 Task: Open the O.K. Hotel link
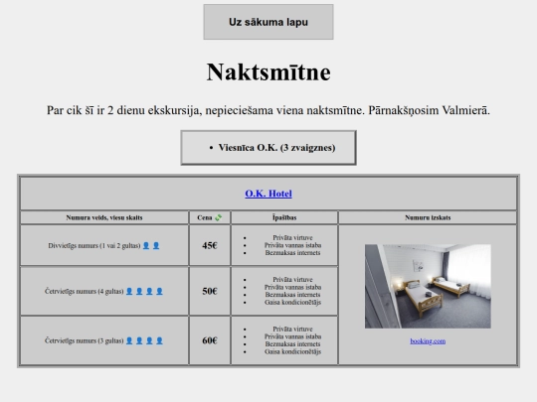click(268, 194)
